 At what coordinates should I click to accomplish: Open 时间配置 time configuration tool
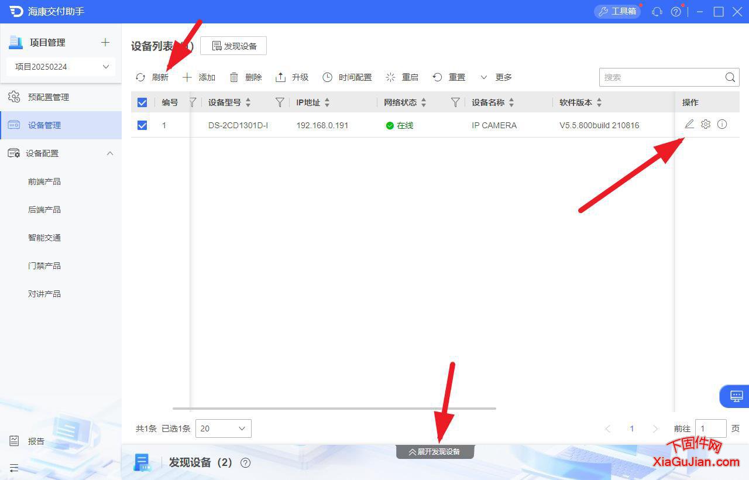(329, 77)
